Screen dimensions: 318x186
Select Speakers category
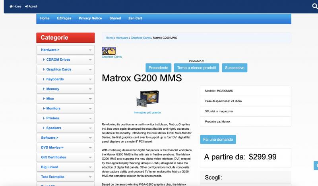pos(52,128)
